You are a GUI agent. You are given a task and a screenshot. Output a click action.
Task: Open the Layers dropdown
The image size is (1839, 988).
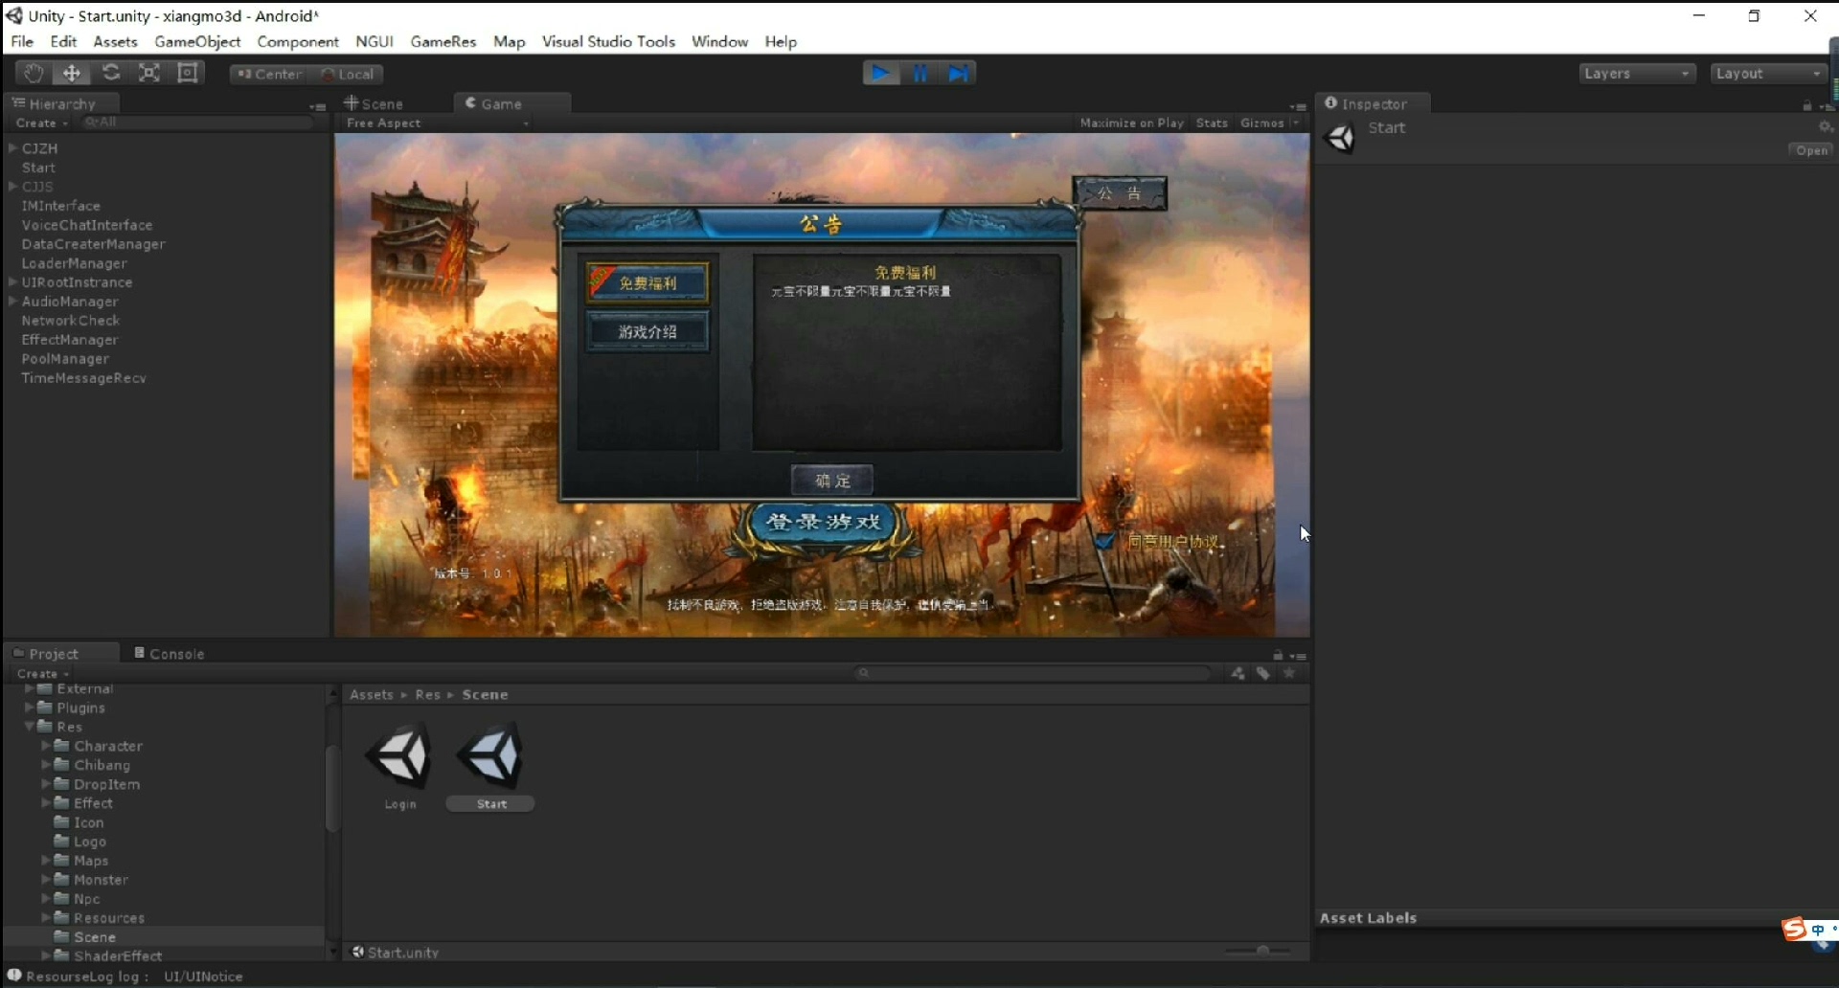coord(1636,74)
